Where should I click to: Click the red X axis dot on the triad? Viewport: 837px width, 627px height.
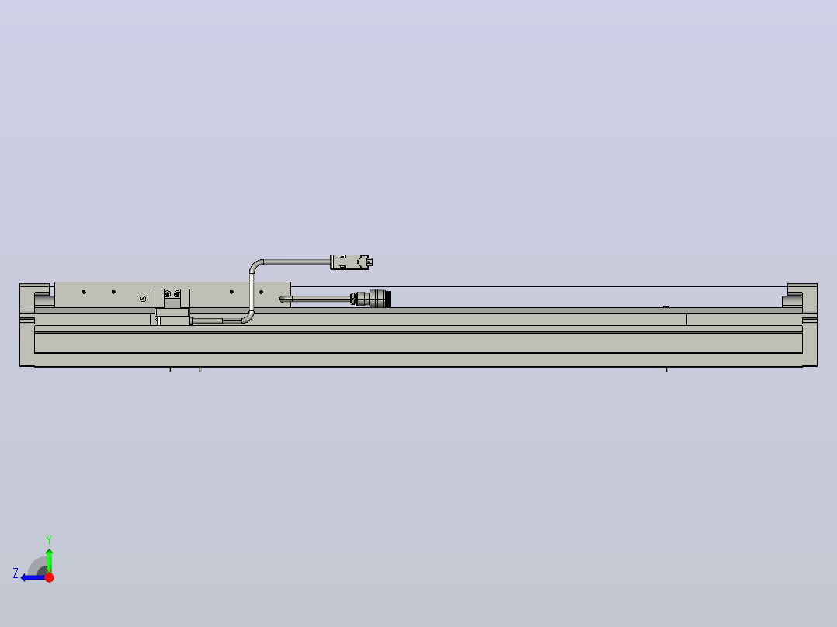[x=49, y=577]
